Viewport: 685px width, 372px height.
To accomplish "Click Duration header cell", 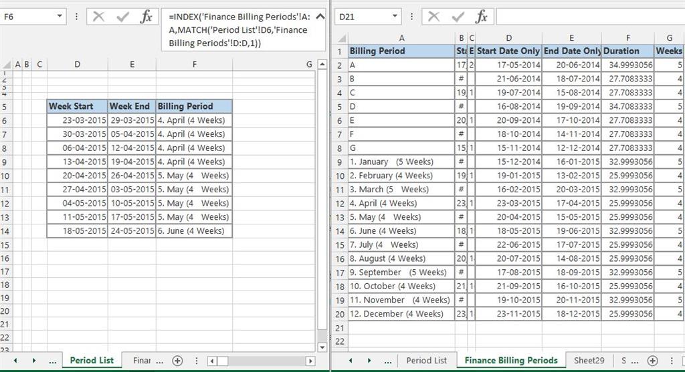I will point(627,51).
